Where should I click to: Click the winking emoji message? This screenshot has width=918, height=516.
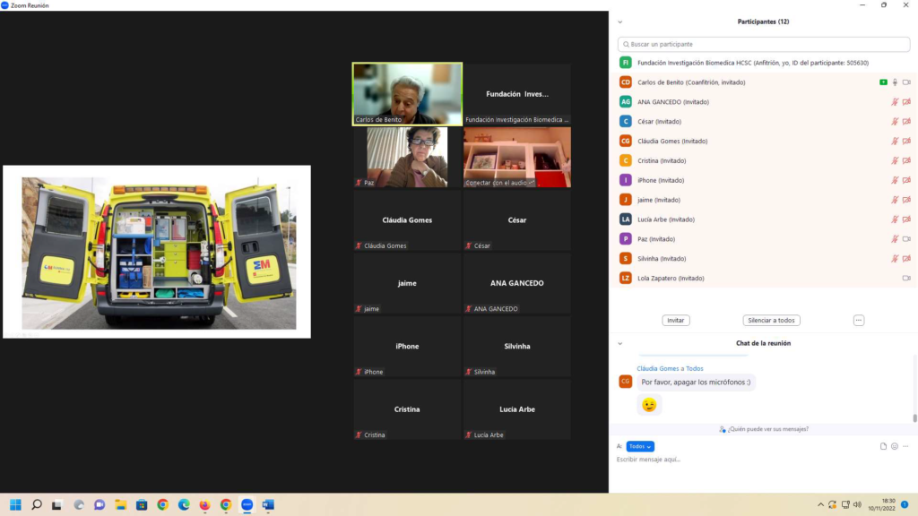pyautogui.click(x=649, y=405)
